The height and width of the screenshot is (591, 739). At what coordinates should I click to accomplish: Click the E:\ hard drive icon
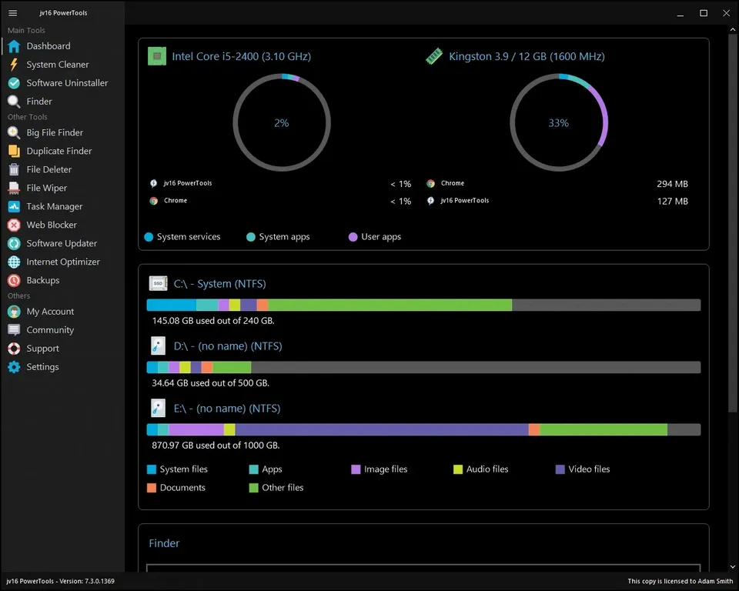(158, 408)
